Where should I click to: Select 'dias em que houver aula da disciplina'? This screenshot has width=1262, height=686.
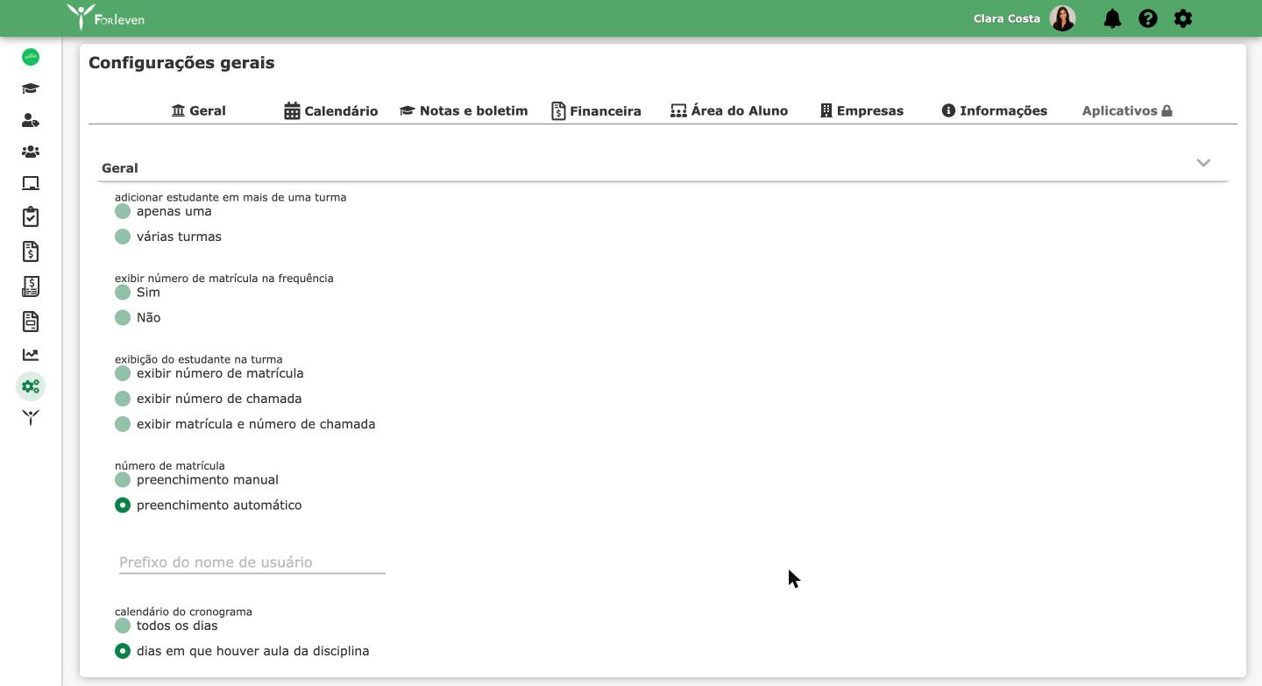(x=123, y=651)
